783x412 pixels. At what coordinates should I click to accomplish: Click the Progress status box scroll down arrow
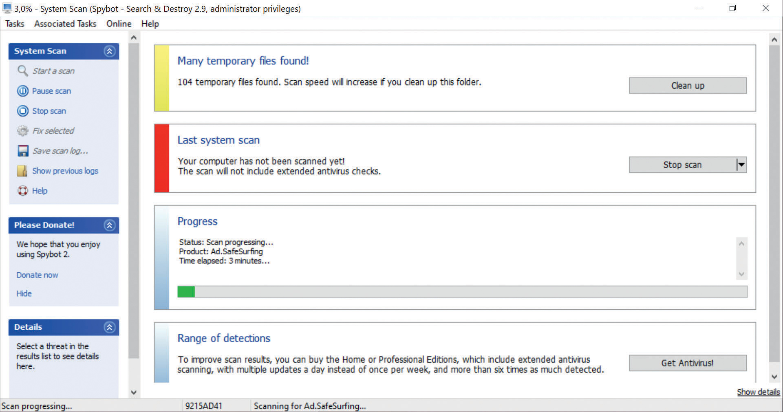pyautogui.click(x=741, y=274)
